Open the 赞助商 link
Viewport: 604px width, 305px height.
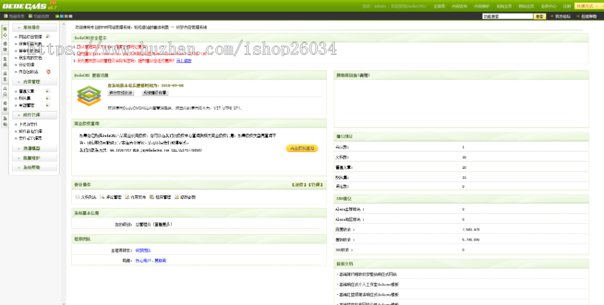click(x=160, y=260)
